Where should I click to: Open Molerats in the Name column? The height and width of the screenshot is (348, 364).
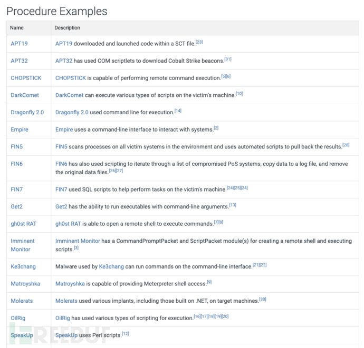(22, 301)
